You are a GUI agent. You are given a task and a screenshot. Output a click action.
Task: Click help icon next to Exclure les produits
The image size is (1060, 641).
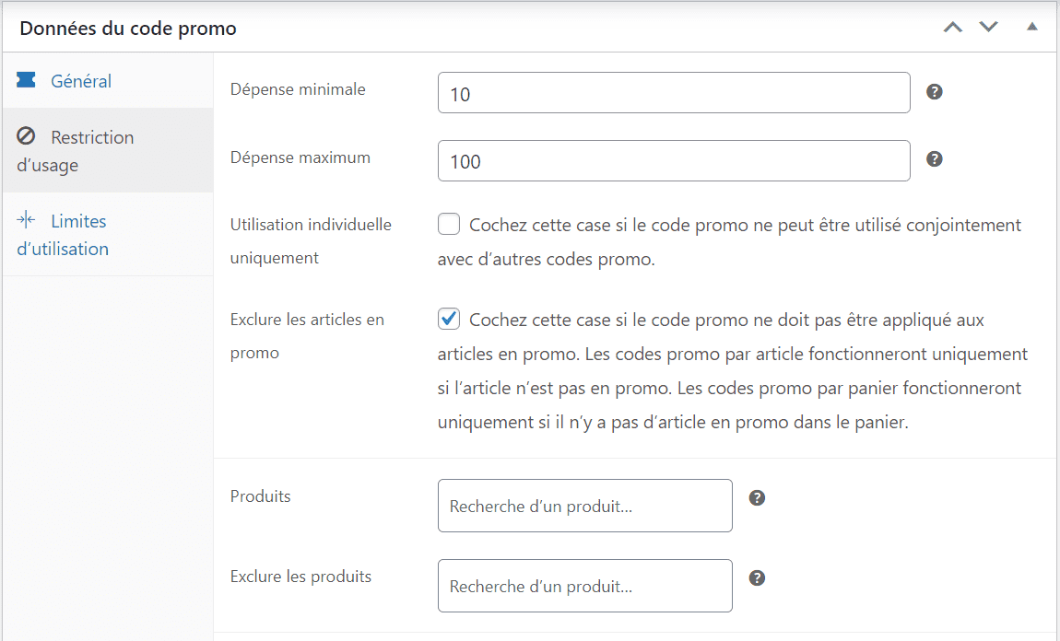click(x=757, y=577)
